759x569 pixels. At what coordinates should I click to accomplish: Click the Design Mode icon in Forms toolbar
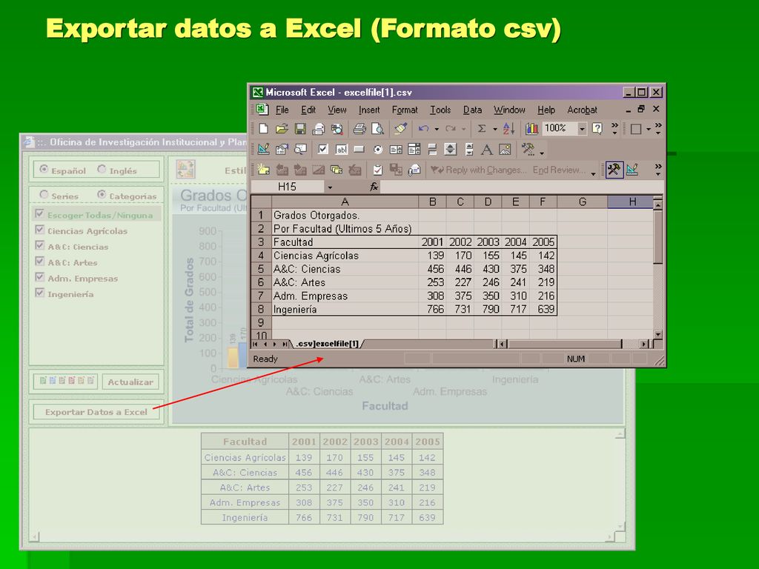tap(264, 149)
